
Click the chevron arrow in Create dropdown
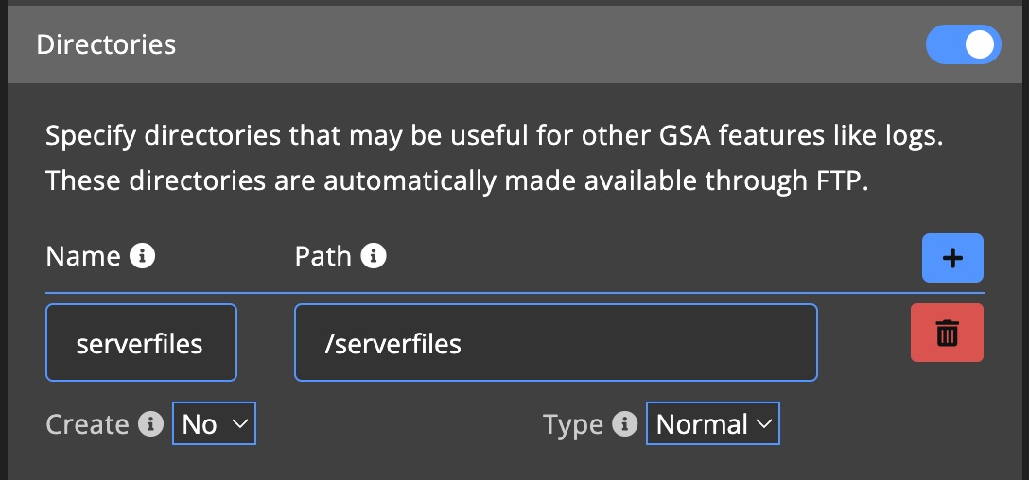(x=239, y=424)
